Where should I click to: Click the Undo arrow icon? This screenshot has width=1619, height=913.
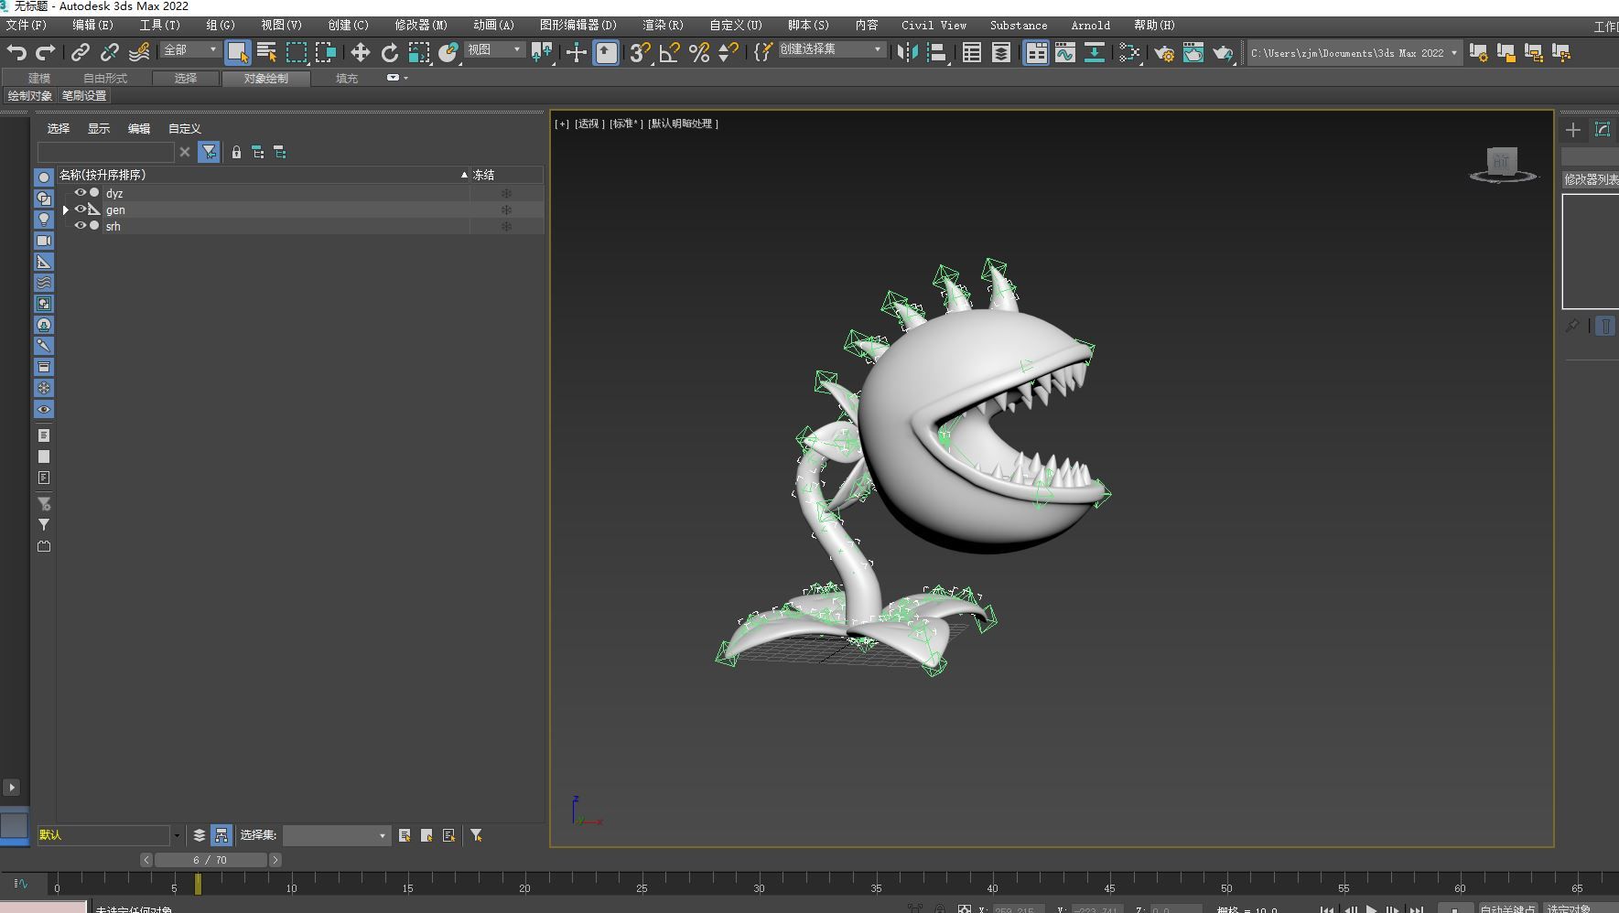pos(16,52)
